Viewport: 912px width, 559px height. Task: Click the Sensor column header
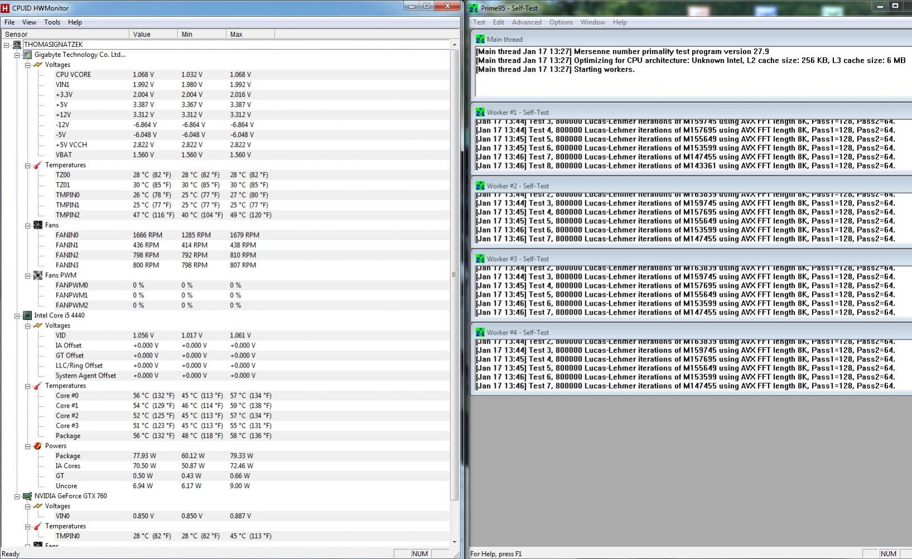click(x=65, y=34)
